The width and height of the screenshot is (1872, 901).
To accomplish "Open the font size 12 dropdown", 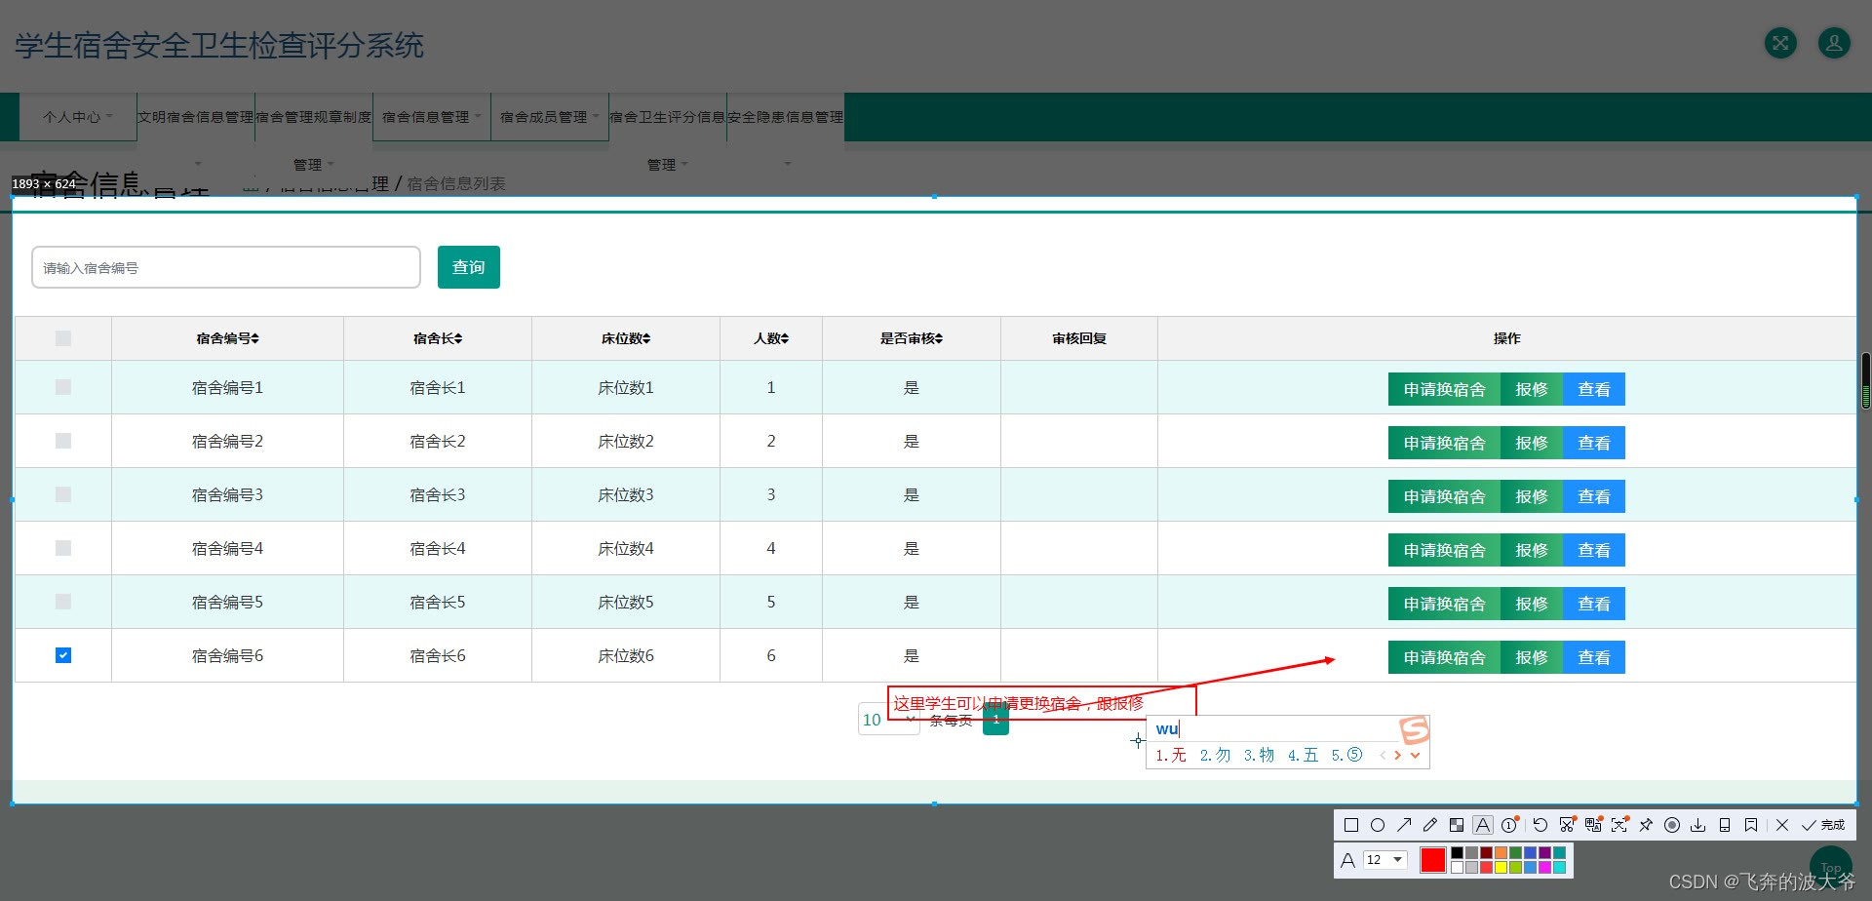I will pyautogui.click(x=1384, y=859).
